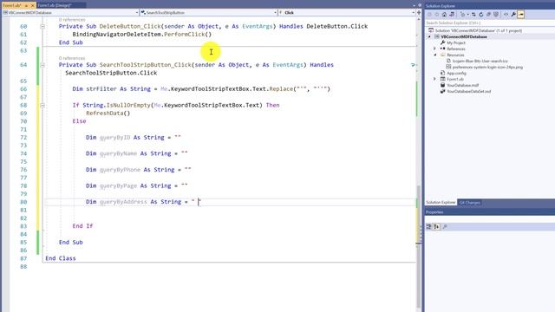Viewport: 555px width, 312px height.
Task: Click Sync with Active Document icon
Action: pyautogui.click(x=473, y=15)
